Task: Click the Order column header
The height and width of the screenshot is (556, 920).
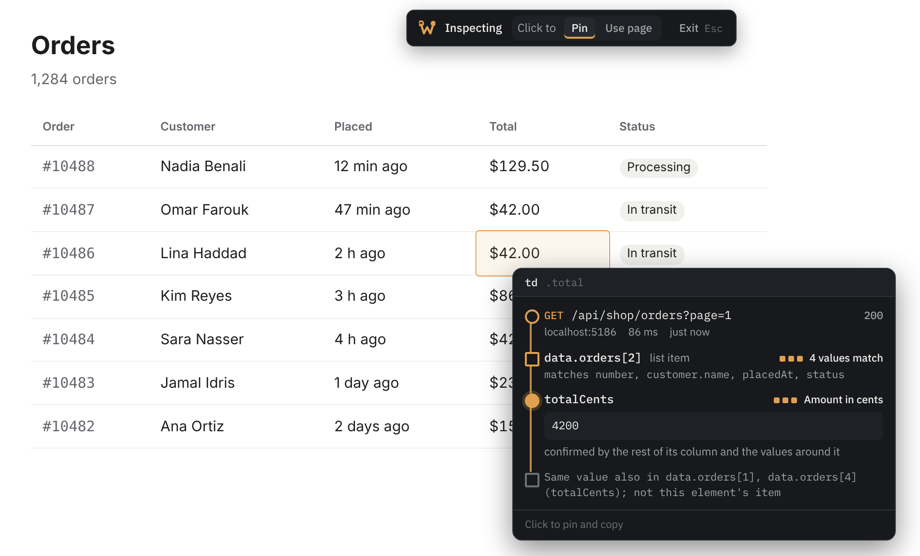Action: pos(59,127)
